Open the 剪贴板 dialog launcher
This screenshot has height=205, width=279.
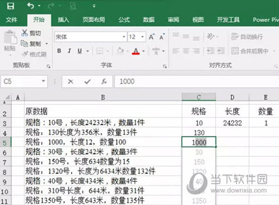pyautogui.click(x=49, y=66)
